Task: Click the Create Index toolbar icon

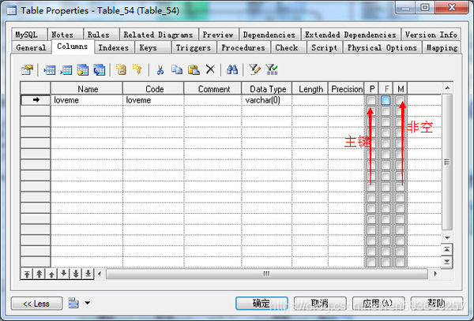Action: [121, 70]
